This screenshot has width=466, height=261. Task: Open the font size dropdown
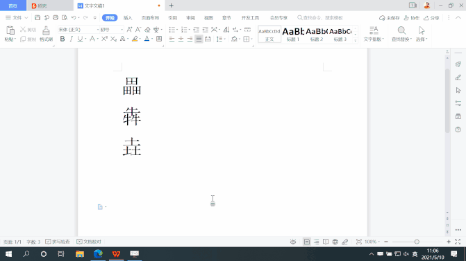[122, 30]
